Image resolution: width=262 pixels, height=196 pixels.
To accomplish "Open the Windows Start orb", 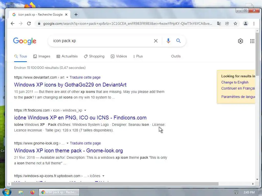I will (x=7, y=192).
